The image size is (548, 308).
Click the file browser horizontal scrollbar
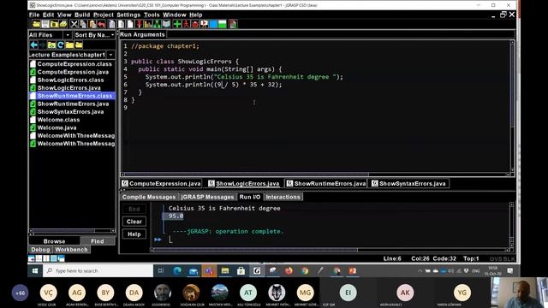coord(72,231)
